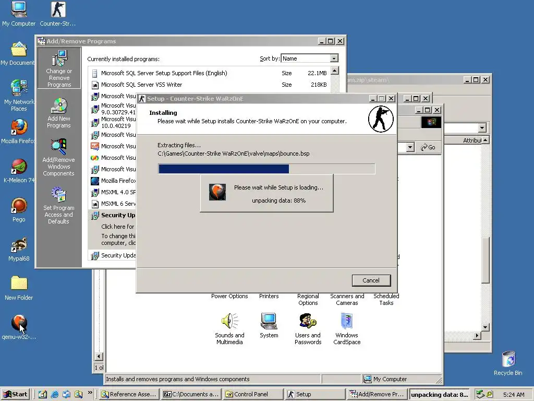Click the Outlook Express quick launch icon
This screenshot has height=401, width=534.
[66, 394]
